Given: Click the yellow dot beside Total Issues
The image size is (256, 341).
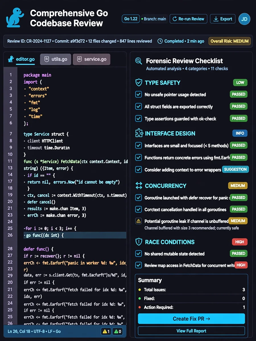Looking at the screenshot, I should (x=140, y=290).
